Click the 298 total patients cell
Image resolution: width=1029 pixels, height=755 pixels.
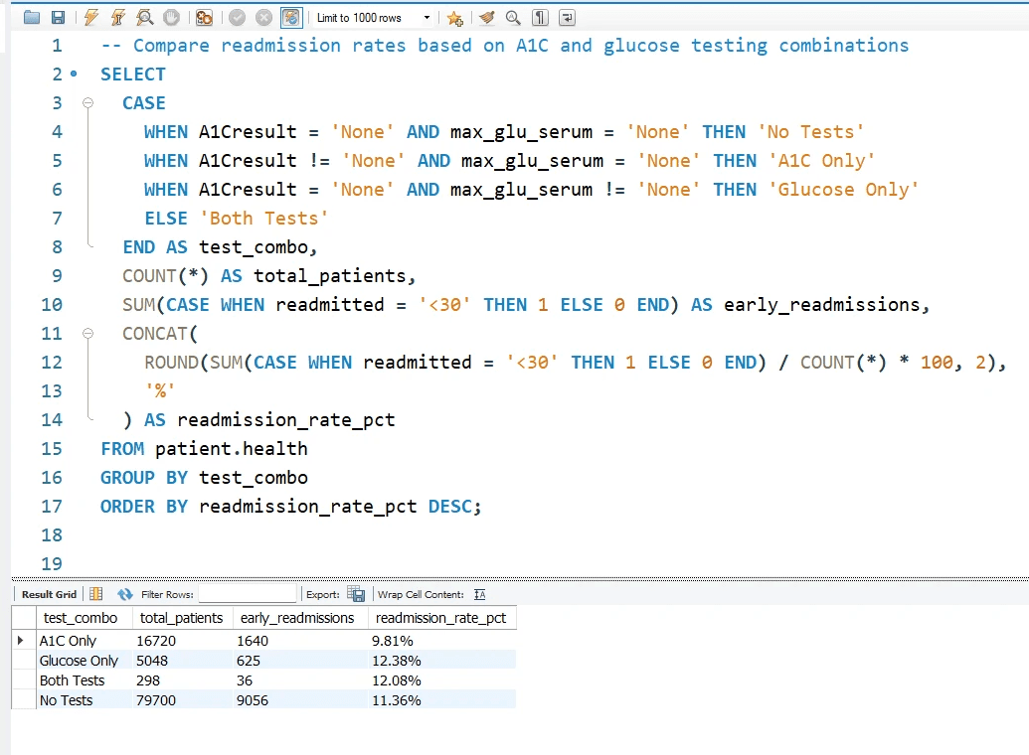[183, 680]
